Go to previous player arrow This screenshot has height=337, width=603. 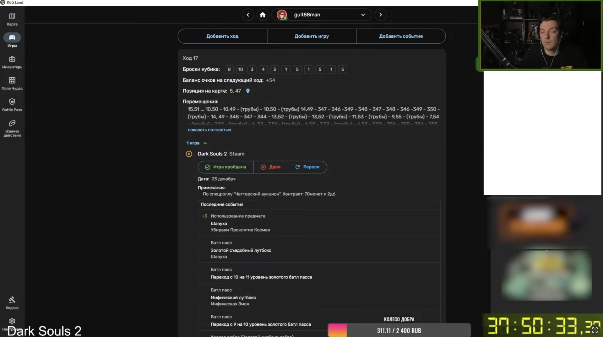click(248, 15)
